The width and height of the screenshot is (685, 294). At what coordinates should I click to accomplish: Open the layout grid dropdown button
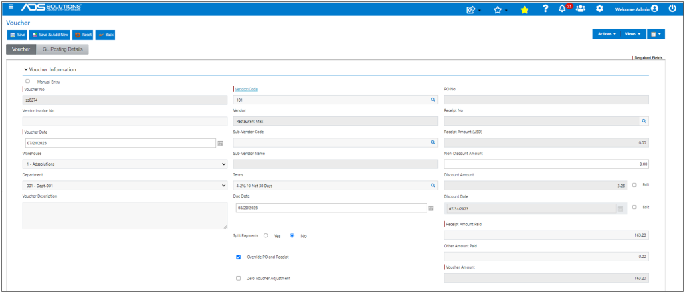pos(656,34)
